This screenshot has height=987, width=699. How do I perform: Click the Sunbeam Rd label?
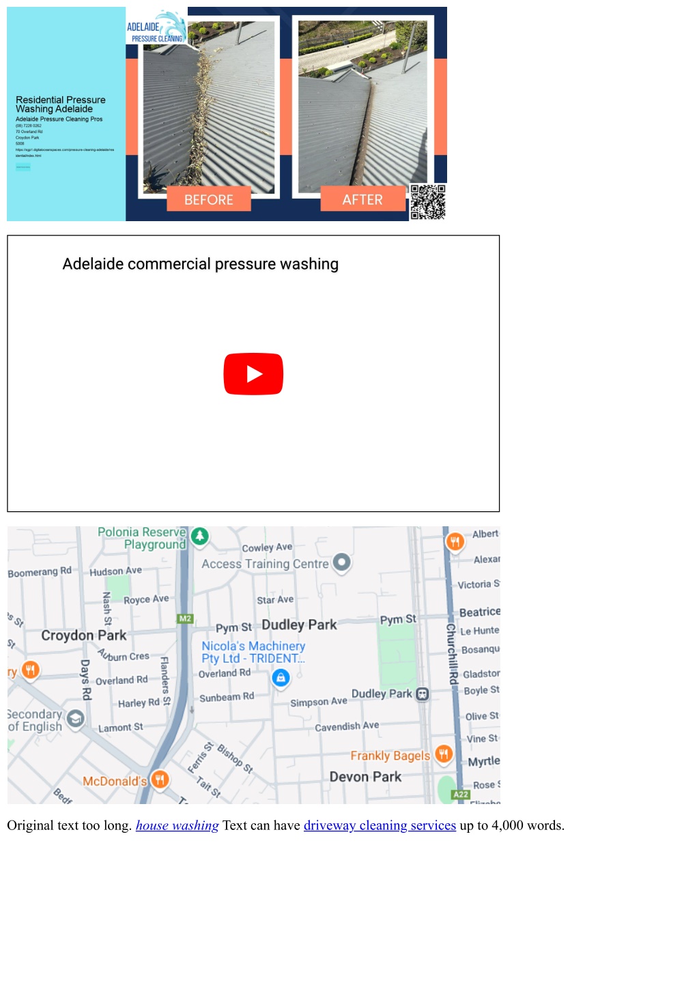coord(227,697)
